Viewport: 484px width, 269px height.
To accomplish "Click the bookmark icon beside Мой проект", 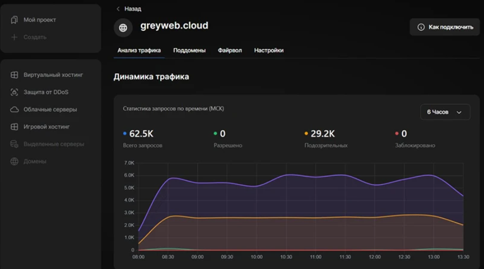I will pos(14,20).
